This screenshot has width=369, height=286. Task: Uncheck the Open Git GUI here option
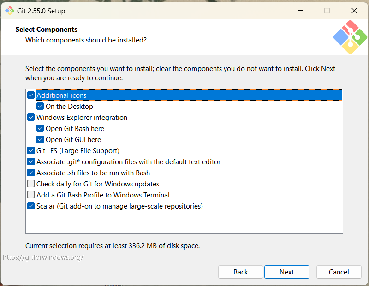[x=40, y=140]
